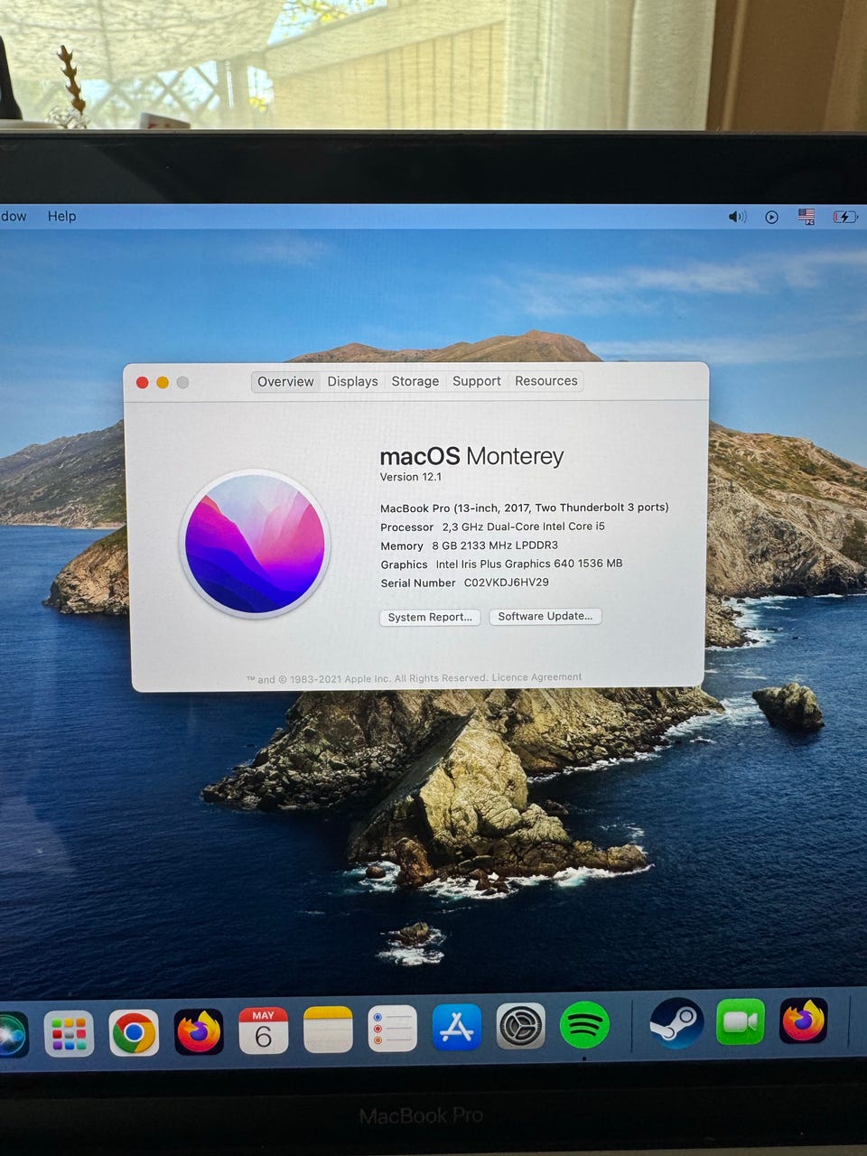Open Launchpad from the Dock
The height and width of the screenshot is (1156, 867).
coord(69,1033)
